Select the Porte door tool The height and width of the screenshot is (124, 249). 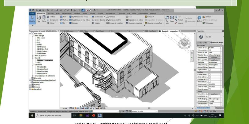[44, 19]
